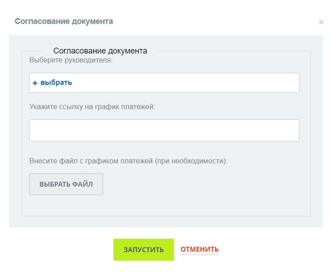The image size is (332, 272).
Task: Focus the payment schedule link input field
Action: coord(164,130)
